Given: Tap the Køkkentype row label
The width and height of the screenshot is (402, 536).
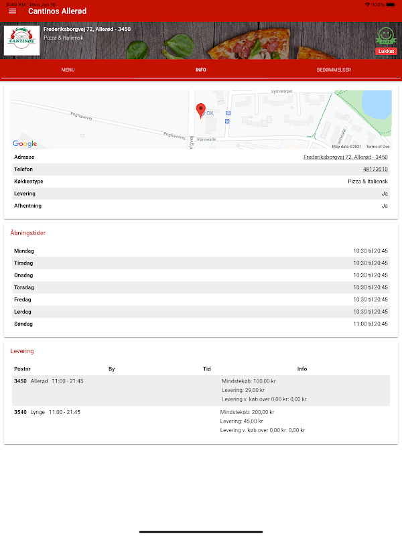Looking at the screenshot, I should pos(28,182).
